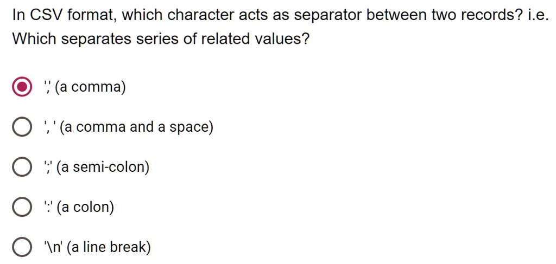The height and width of the screenshot is (264, 556).
Task: Click the quoted ':' symbol in fourth option
Action: click(48, 207)
